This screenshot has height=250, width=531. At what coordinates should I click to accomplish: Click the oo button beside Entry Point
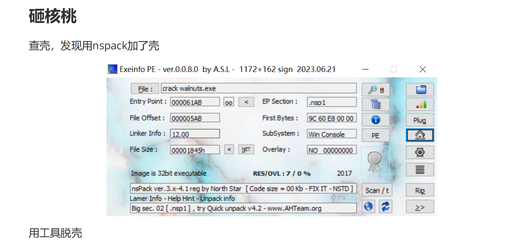click(x=229, y=102)
